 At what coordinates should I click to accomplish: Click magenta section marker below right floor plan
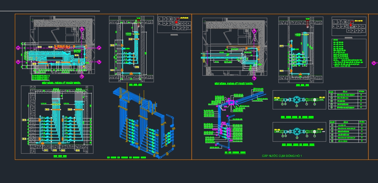[254, 78]
